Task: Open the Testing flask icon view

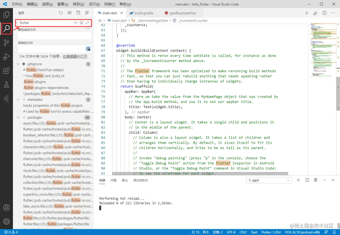Action: pyautogui.click(x=6, y=85)
